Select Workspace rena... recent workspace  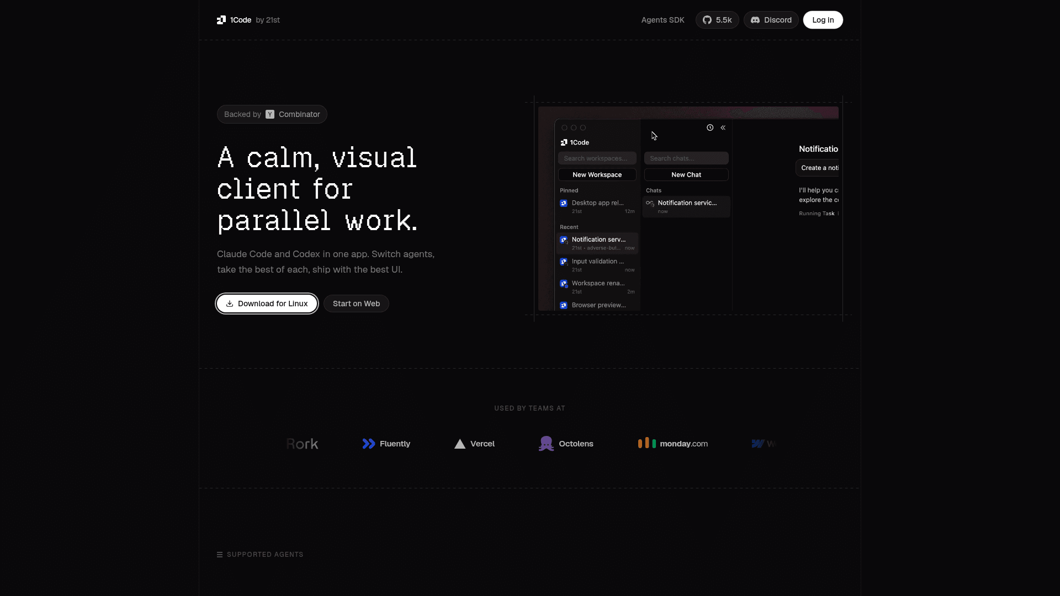[597, 287]
